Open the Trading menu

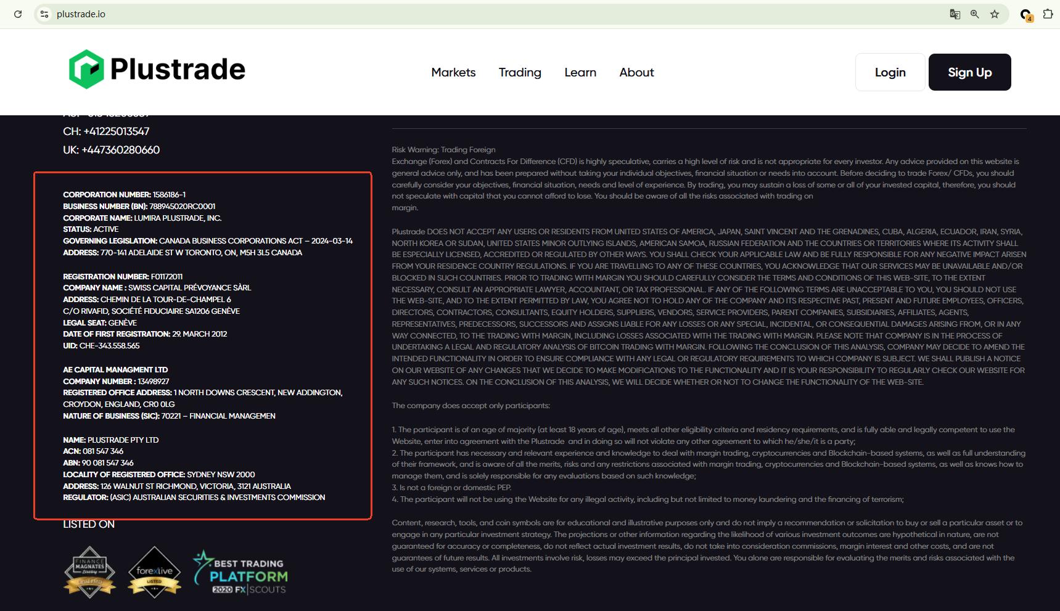coord(520,72)
